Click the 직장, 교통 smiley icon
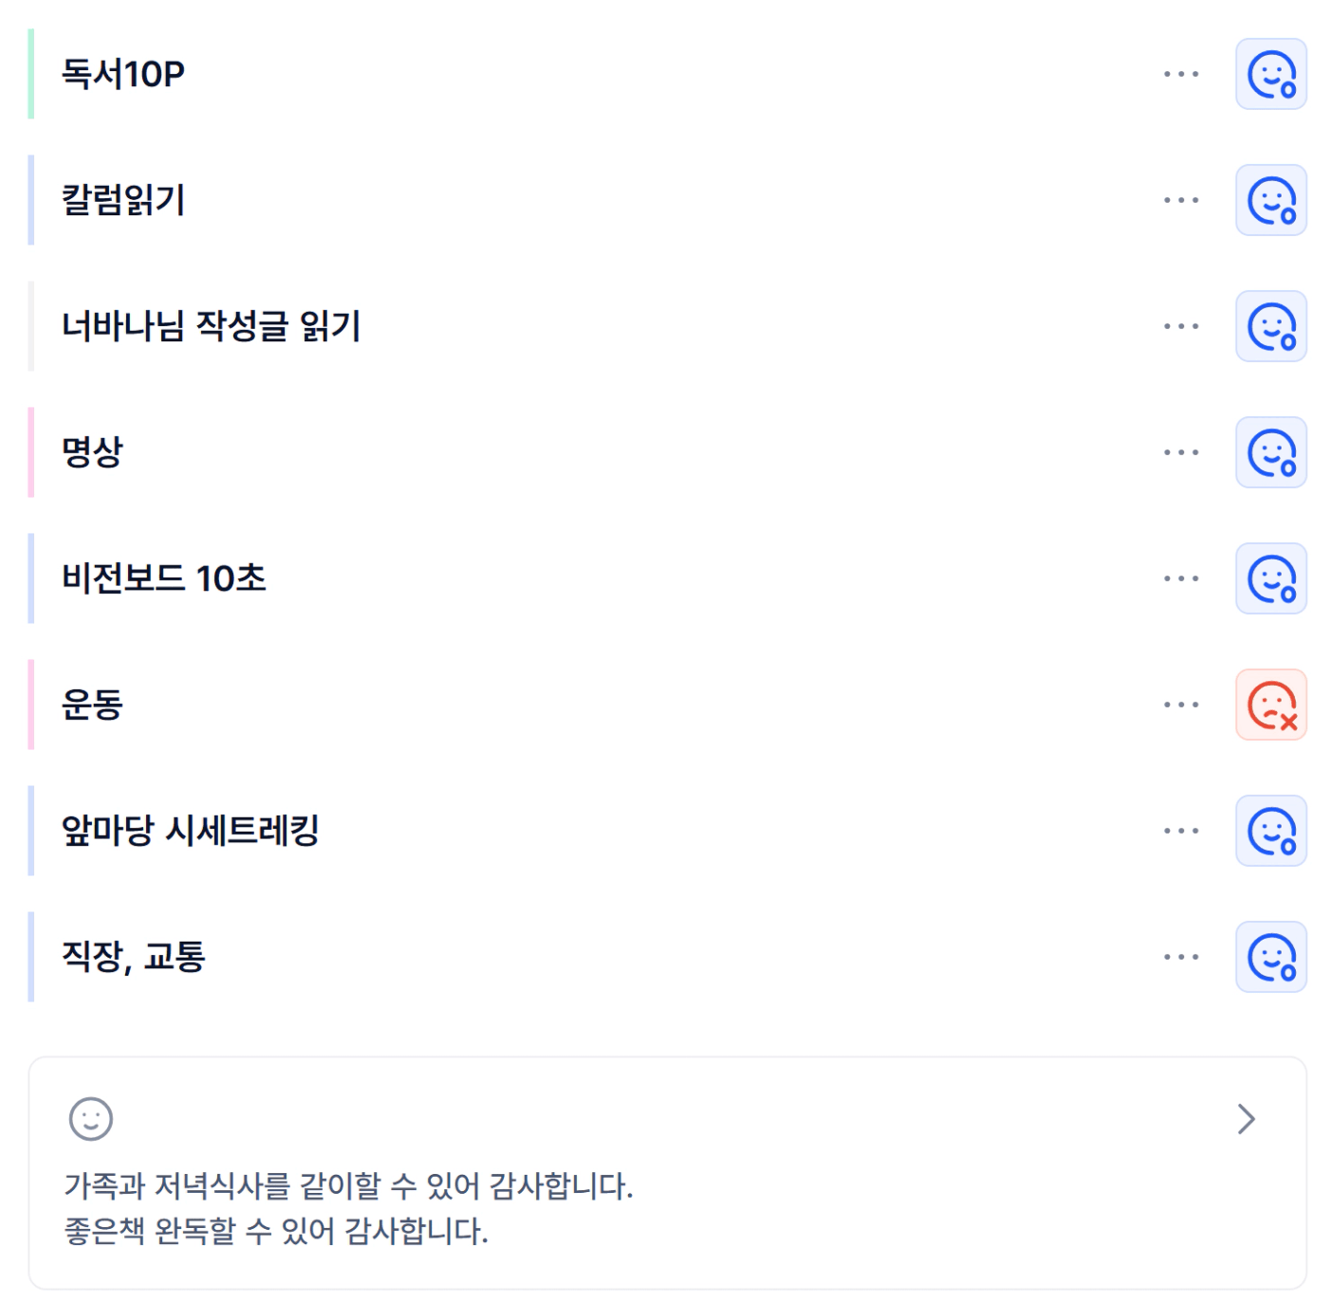 (x=1270, y=958)
